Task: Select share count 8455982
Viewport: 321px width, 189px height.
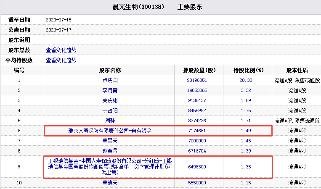Action: pyautogui.click(x=197, y=110)
